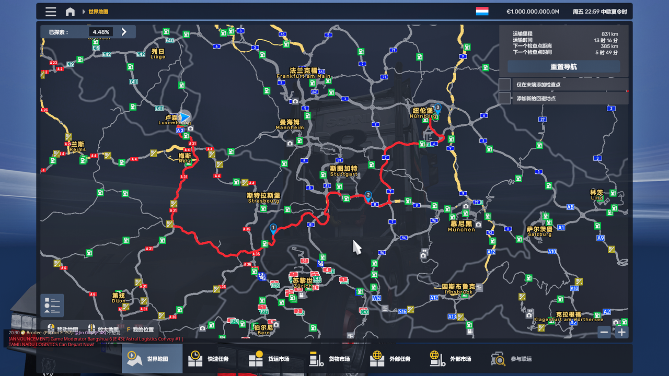Expand the 已探索 panel with the arrow
This screenshot has width=669, height=376.
[x=124, y=32]
